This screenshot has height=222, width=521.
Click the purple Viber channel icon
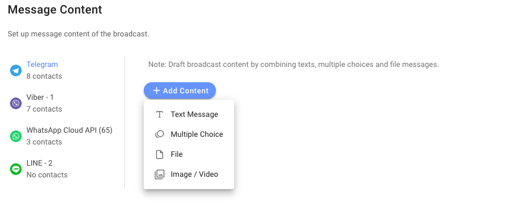pyautogui.click(x=16, y=103)
